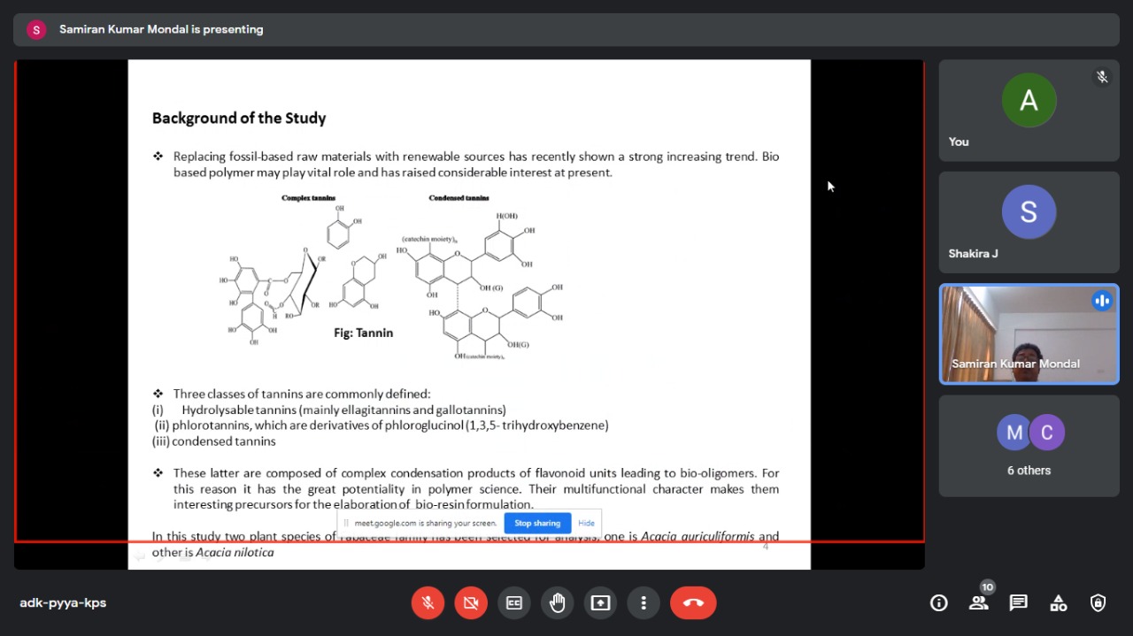The width and height of the screenshot is (1133, 636).
Task: Click the M avatar in the others tile
Action: click(1014, 433)
